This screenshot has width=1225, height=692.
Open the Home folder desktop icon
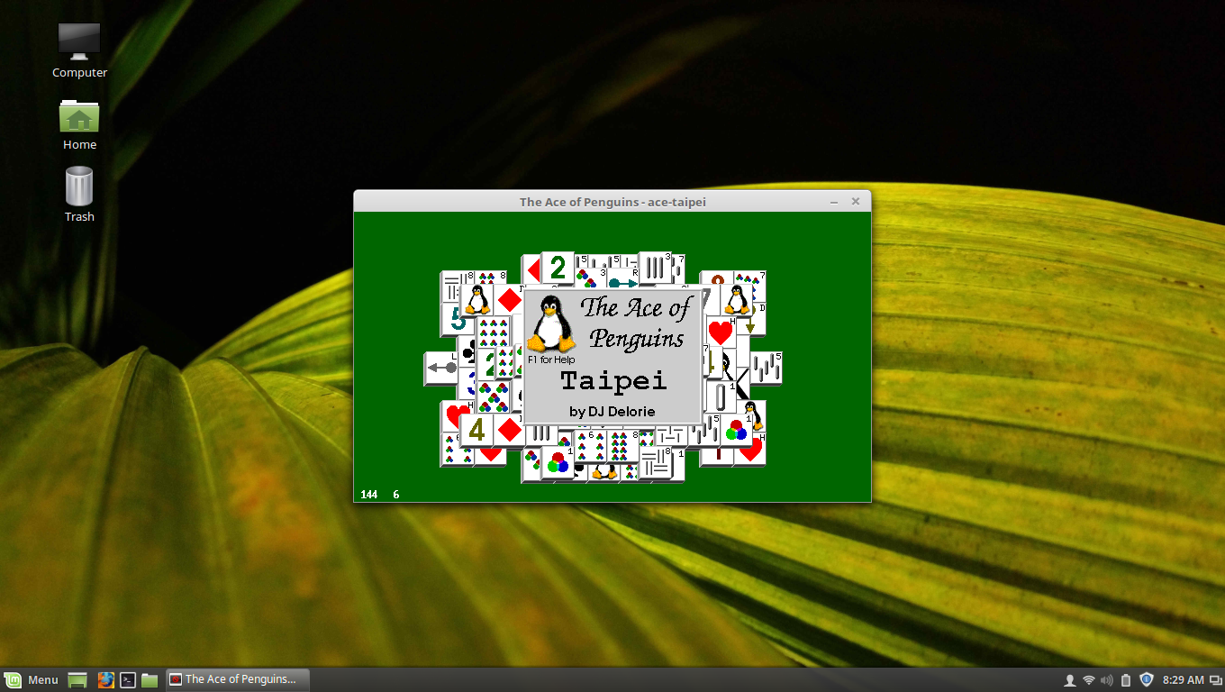79,124
